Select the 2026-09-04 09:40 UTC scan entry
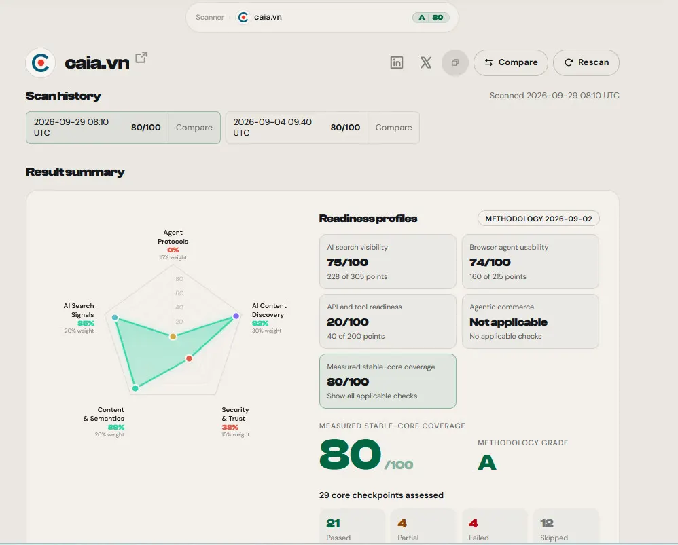 [x=297, y=128]
